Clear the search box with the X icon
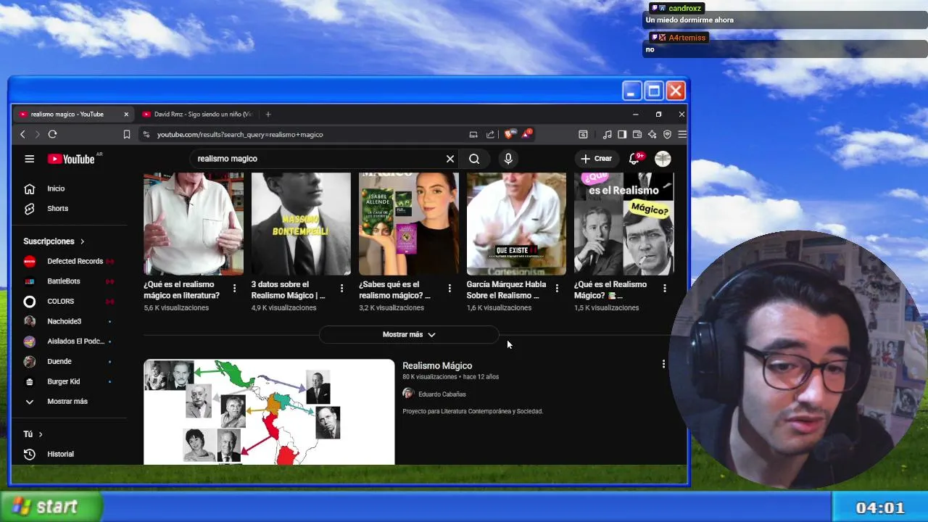Screen dimensions: 928x522 (450, 159)
